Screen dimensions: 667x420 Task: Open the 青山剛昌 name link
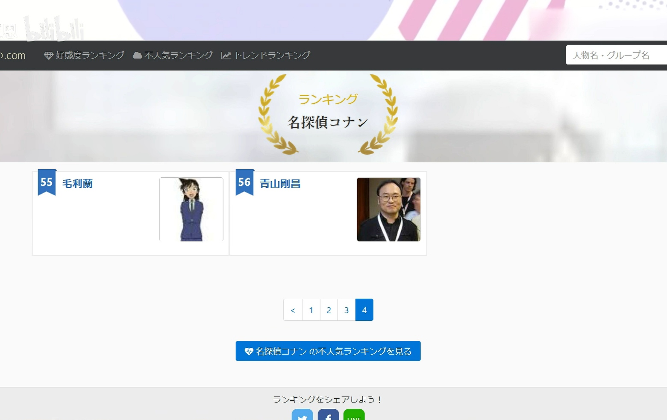tap(280, 184)
